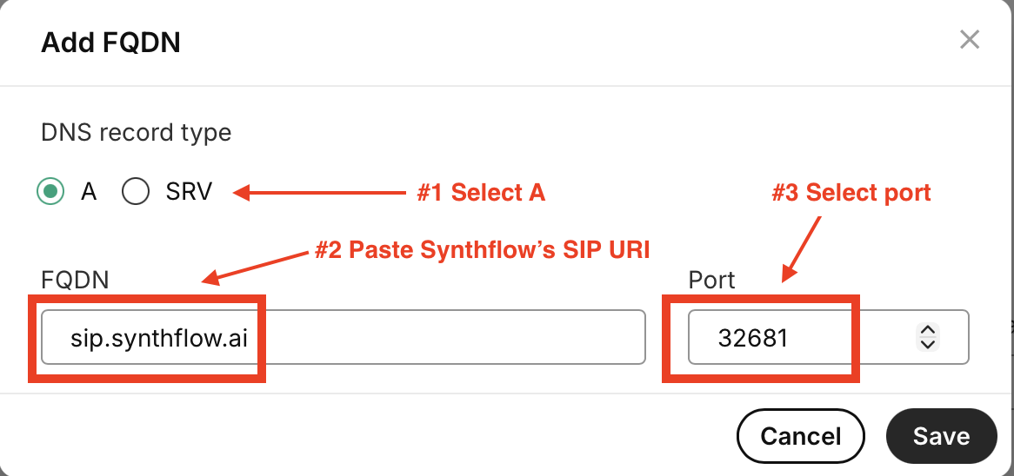Decrease port with stepper down arrow

point(928,344)
